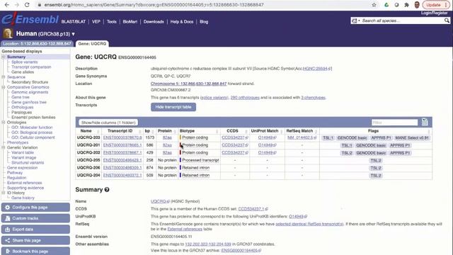Screen dimensions: 453x255
Task: Collapse the Comparative Genomics tree node
Action: pyautogui.click(x=4, y=87)
